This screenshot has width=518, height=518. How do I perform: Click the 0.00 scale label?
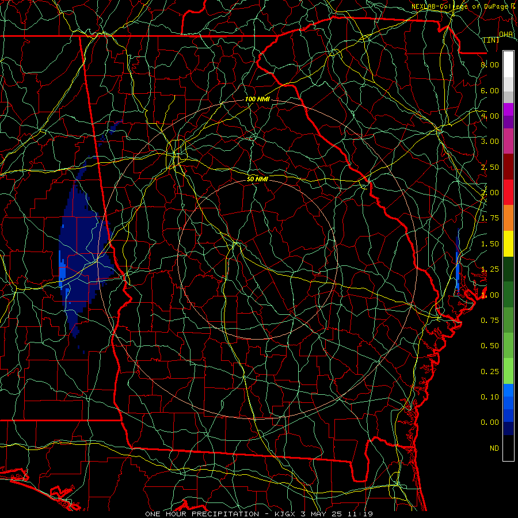pos(490,422)
